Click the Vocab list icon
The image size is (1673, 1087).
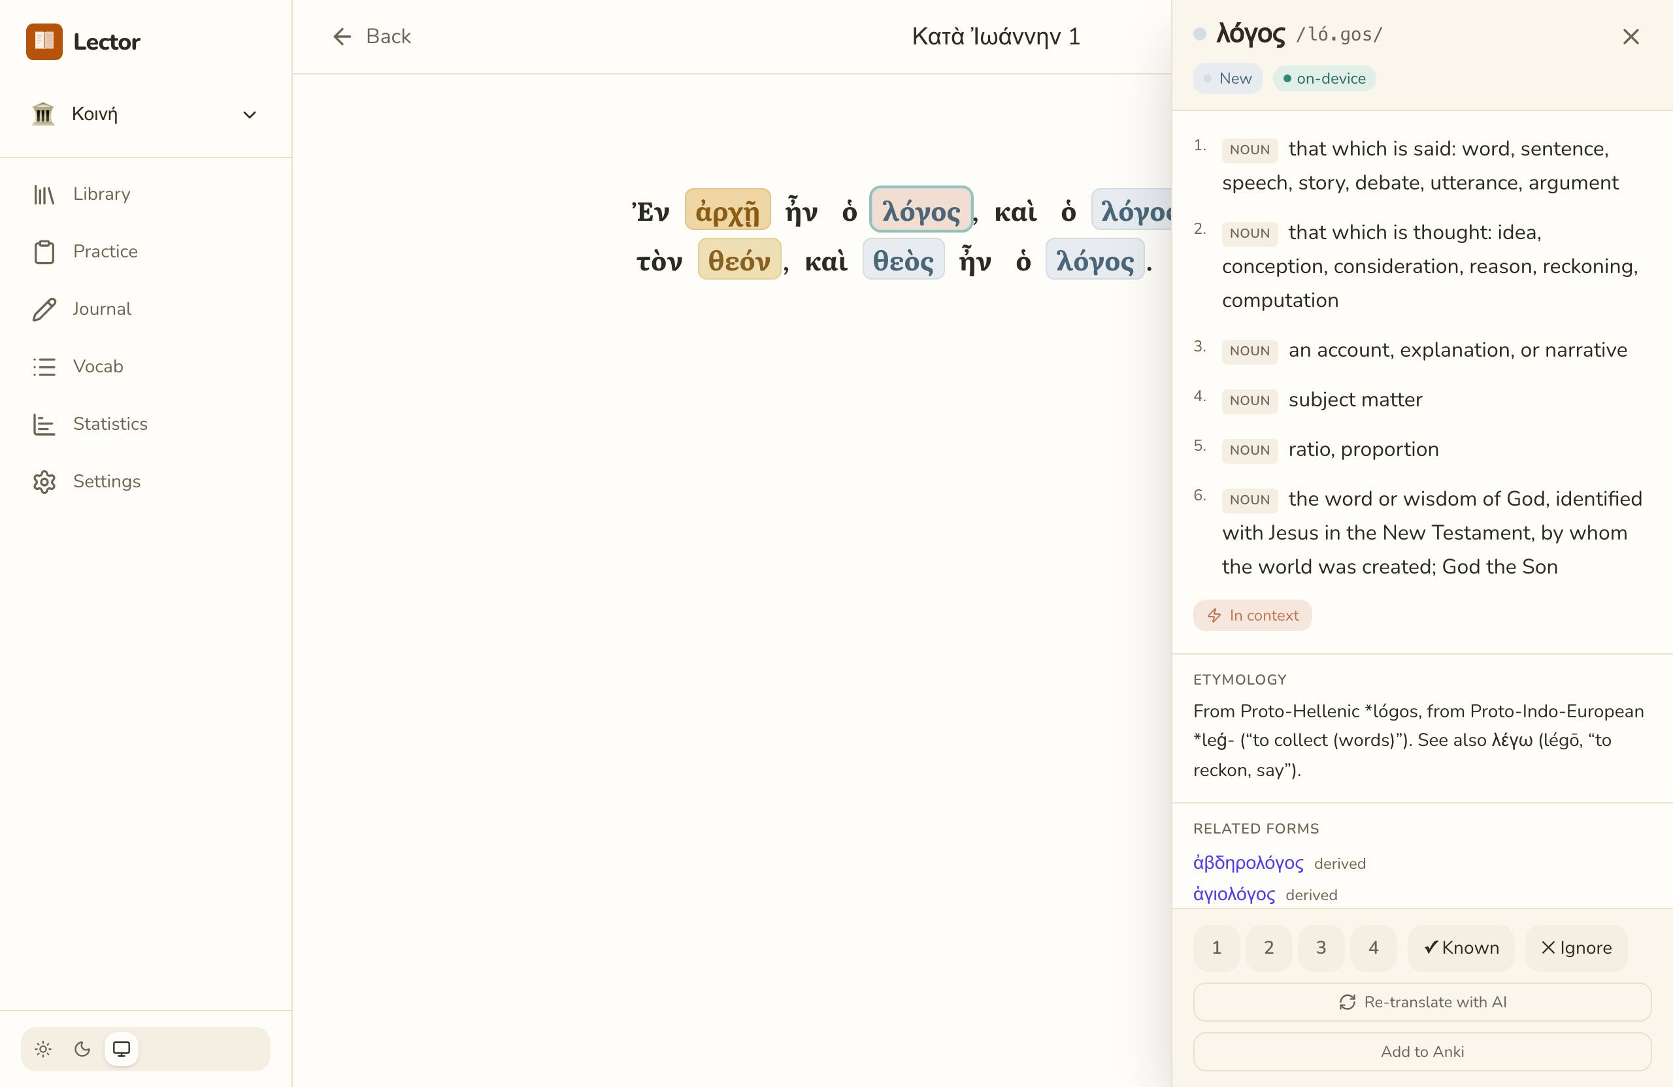pos(44,366)
